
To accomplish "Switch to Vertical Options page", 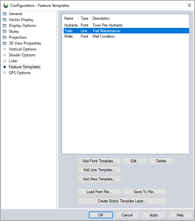I will coord(23,49).
